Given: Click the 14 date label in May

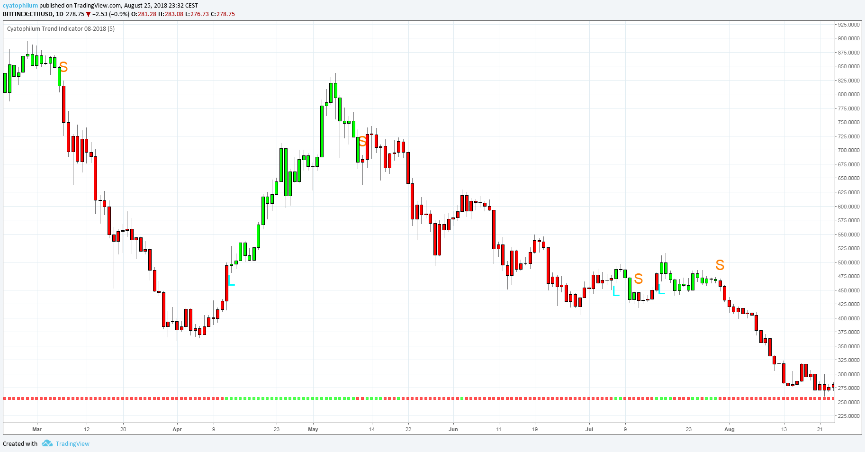Looking at the screenshot, I should point(372,429).
